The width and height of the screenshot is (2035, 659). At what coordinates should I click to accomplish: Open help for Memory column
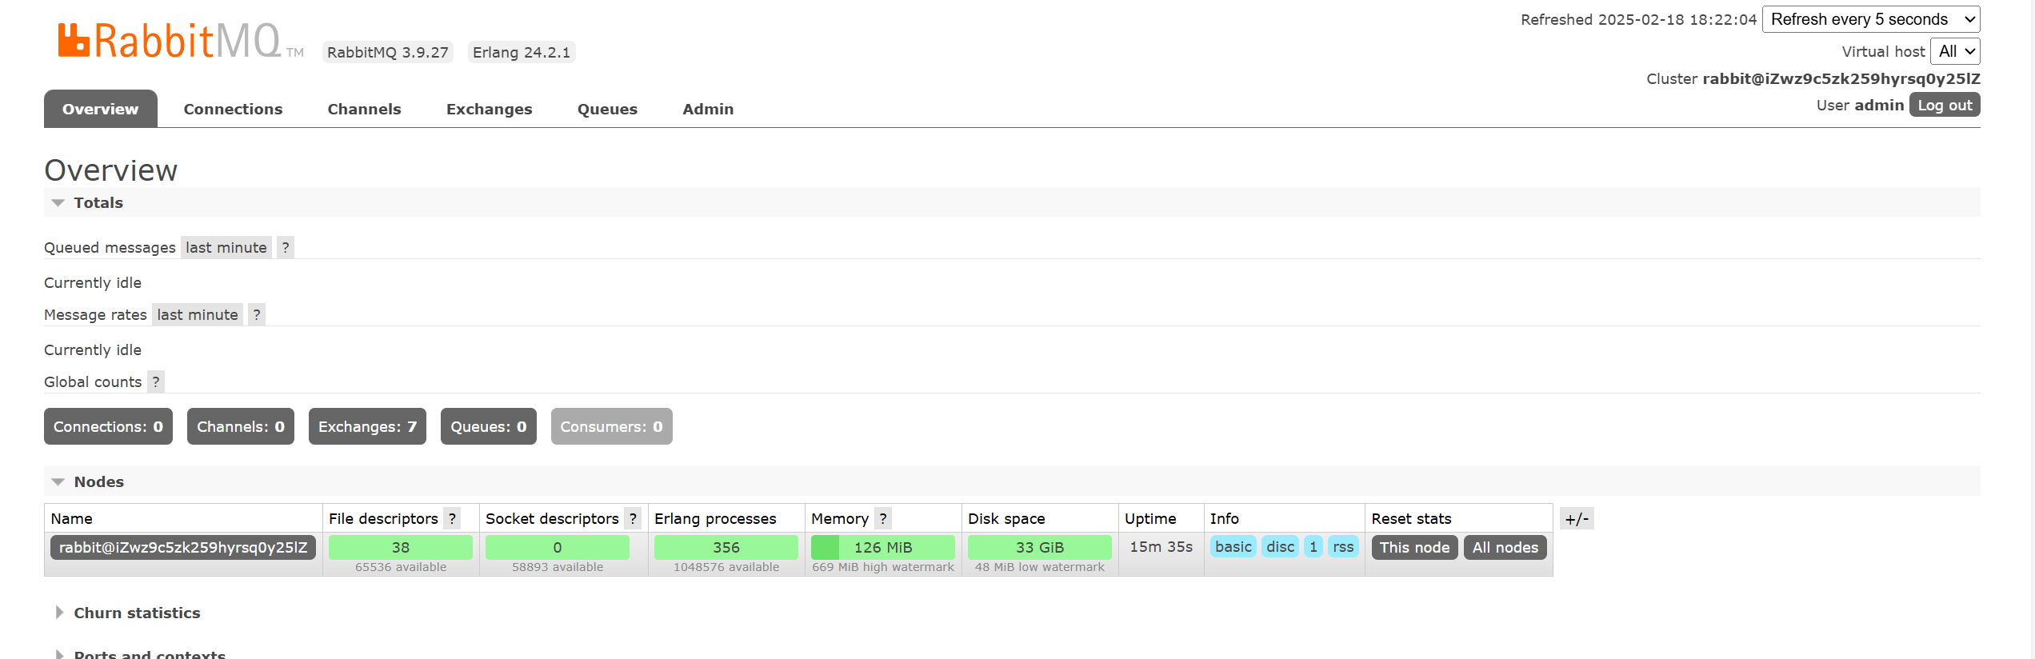click(883, 518)
